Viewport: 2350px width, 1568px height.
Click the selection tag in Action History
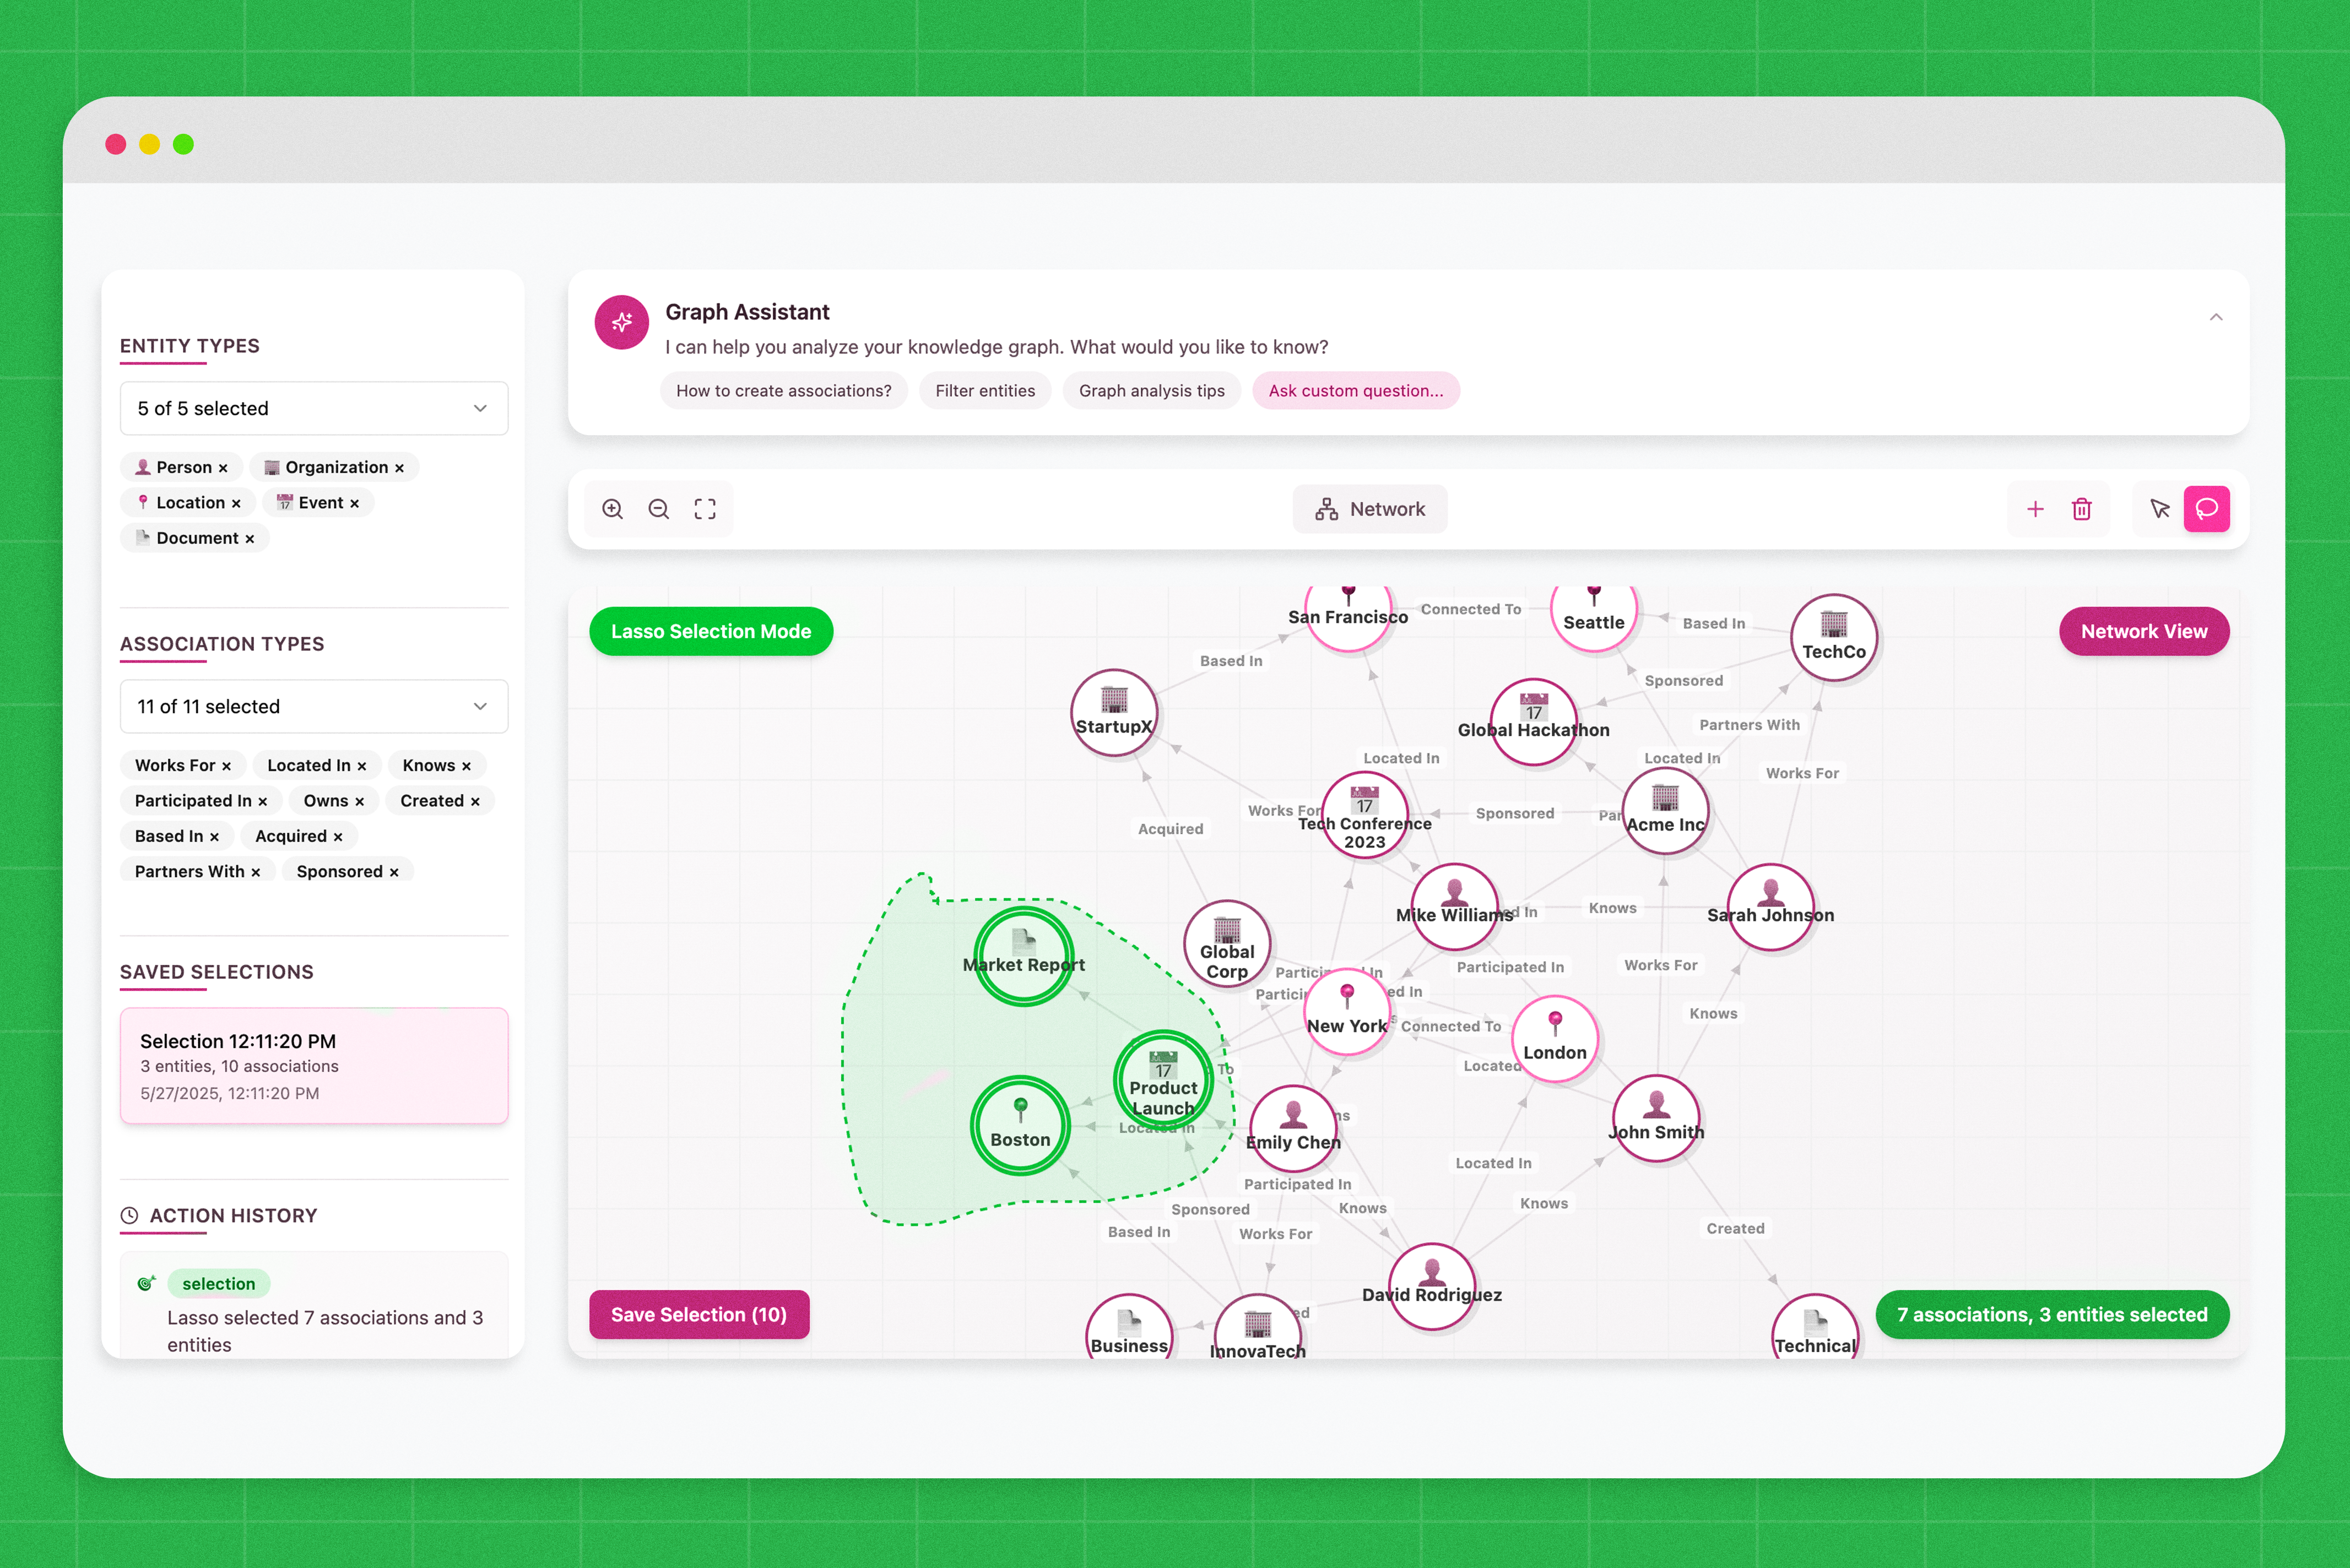218,1284
